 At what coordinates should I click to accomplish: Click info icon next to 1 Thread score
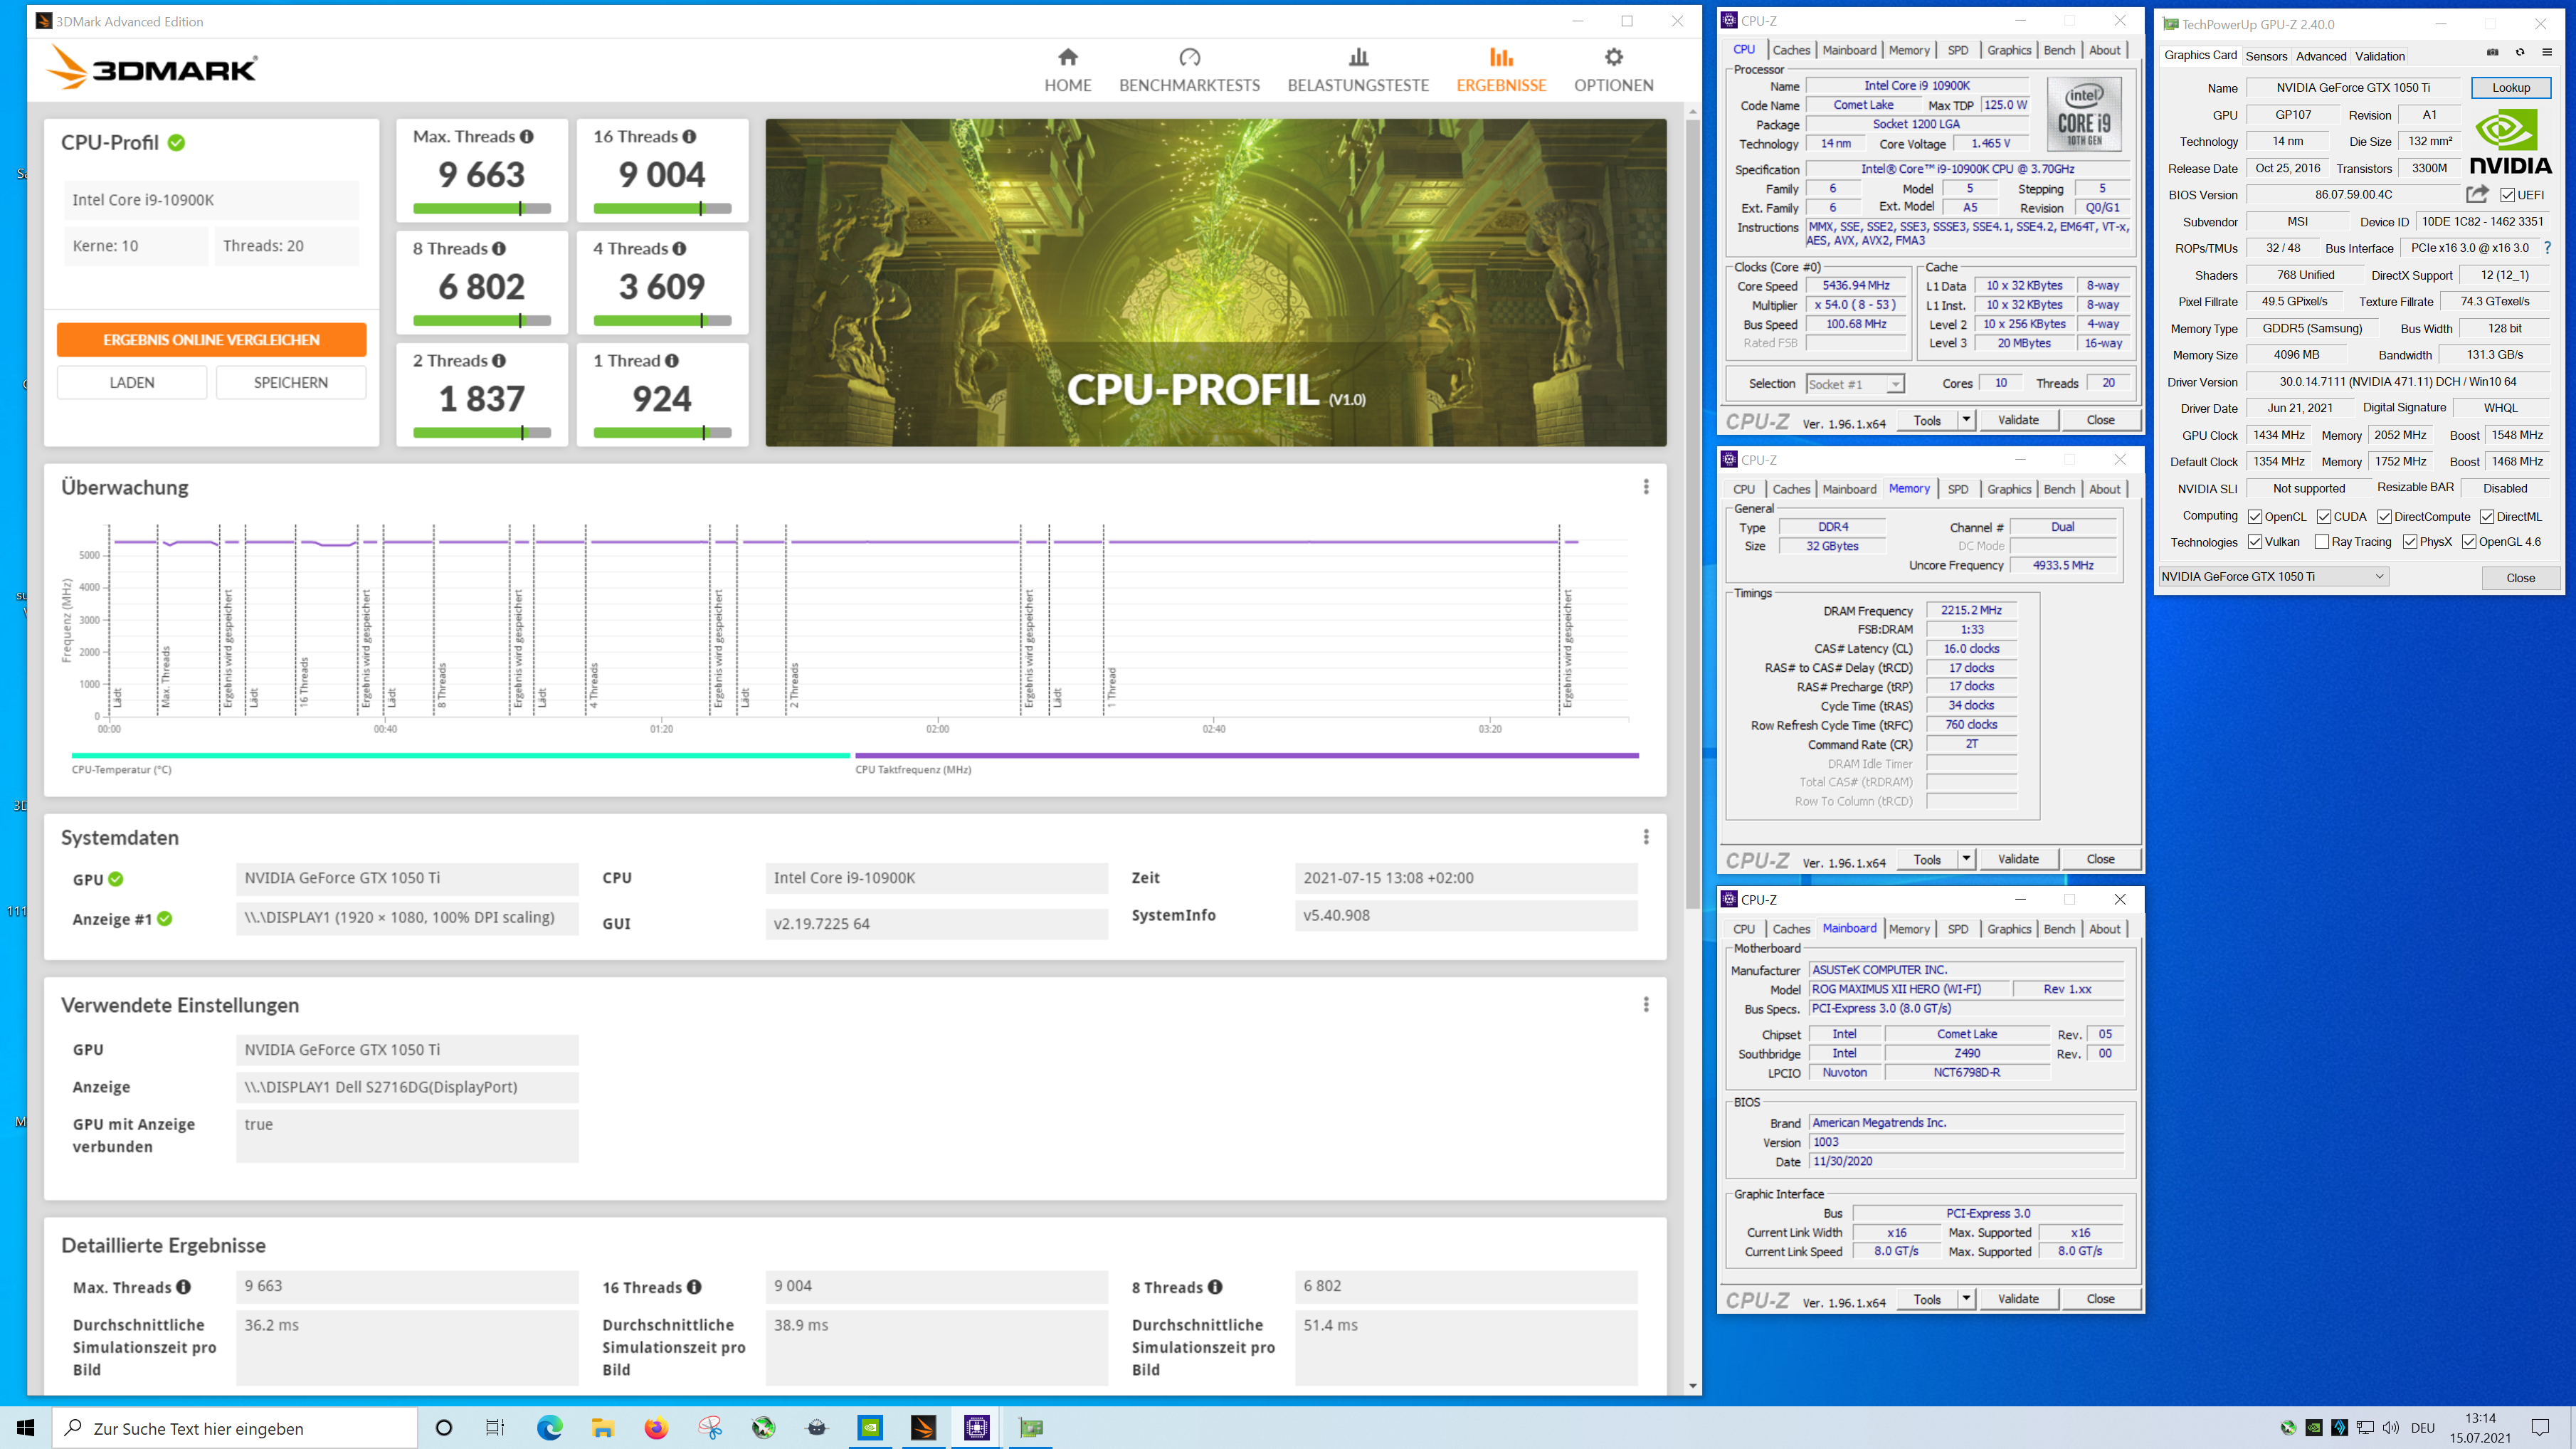[672, 361]
